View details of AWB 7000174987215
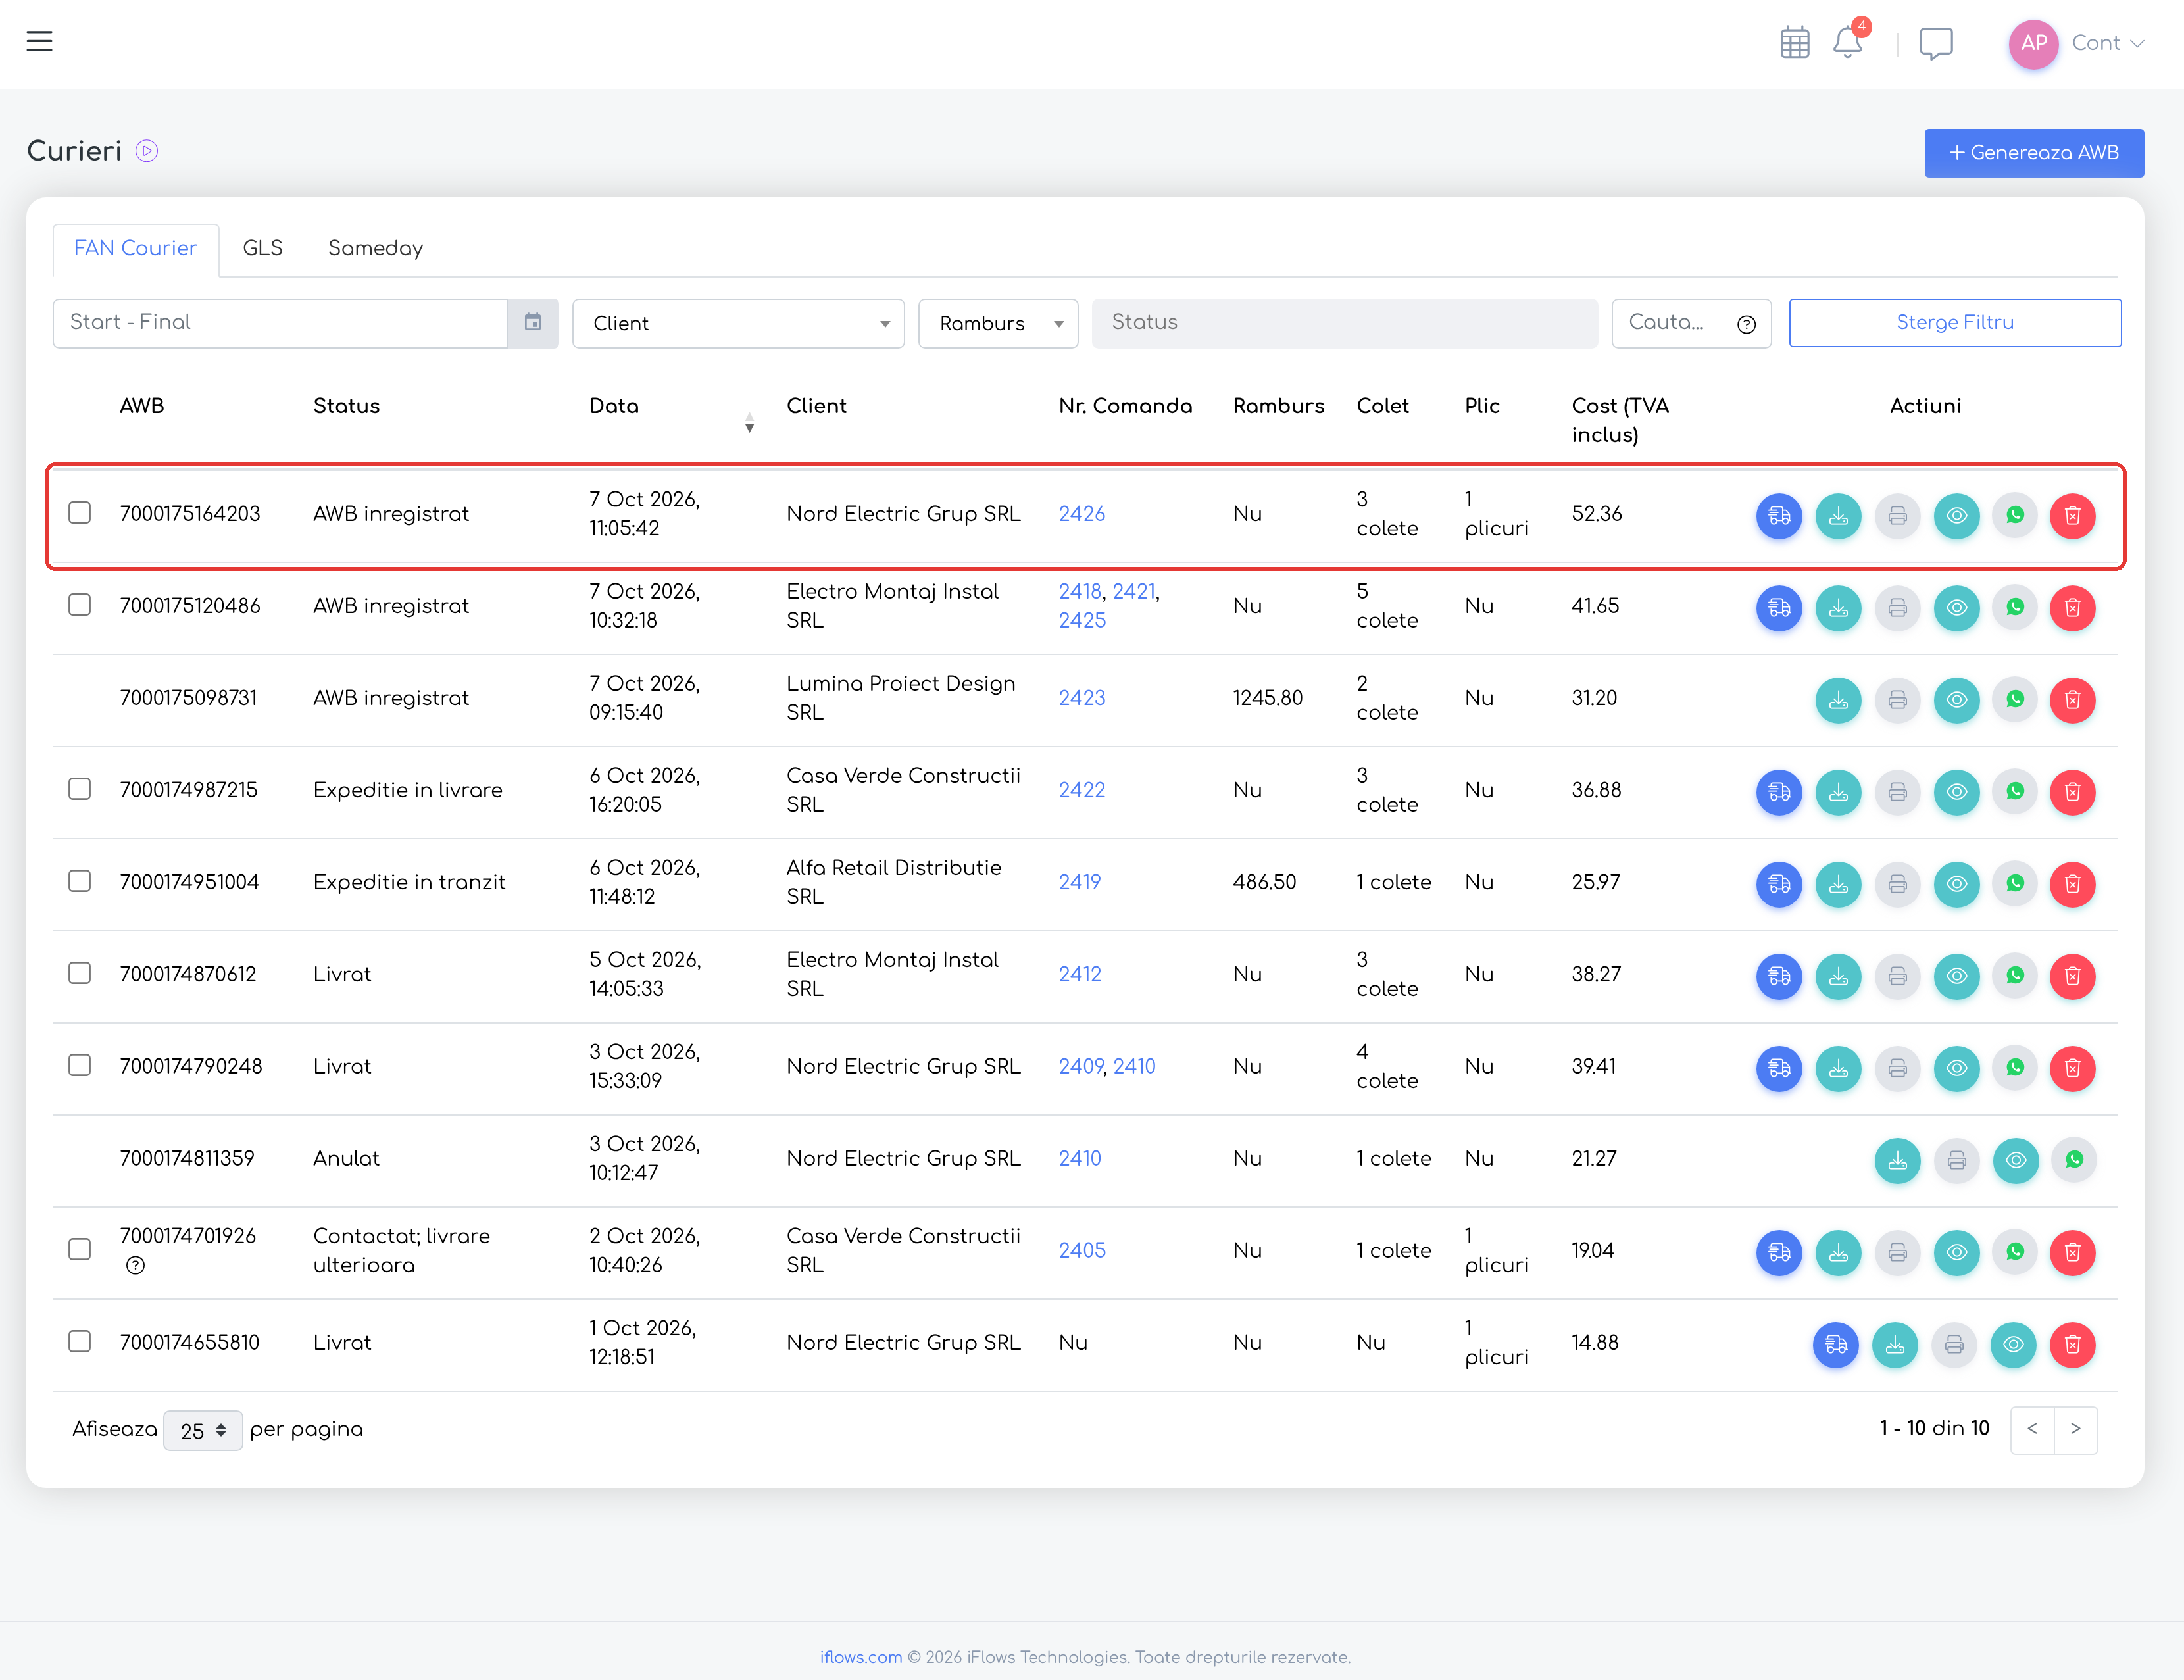Viewport: 2184px width, 1680px height. 1956,792
